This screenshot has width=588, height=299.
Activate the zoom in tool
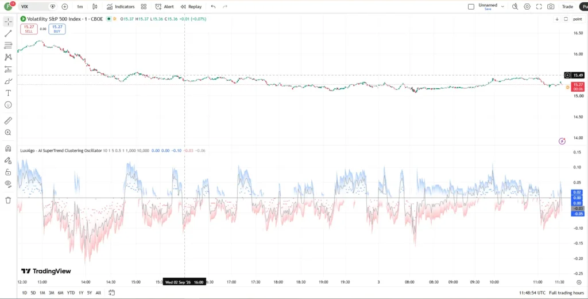click(8, 132)
